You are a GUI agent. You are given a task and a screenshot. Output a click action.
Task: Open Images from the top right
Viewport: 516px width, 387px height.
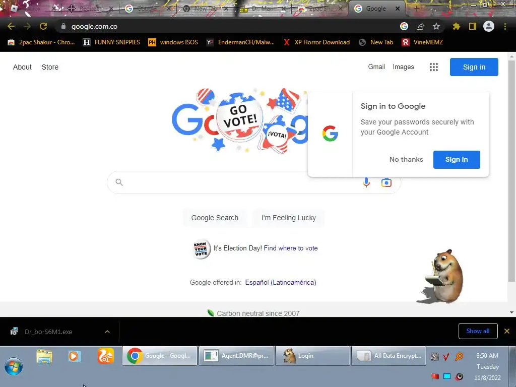[x=404, y=67]
